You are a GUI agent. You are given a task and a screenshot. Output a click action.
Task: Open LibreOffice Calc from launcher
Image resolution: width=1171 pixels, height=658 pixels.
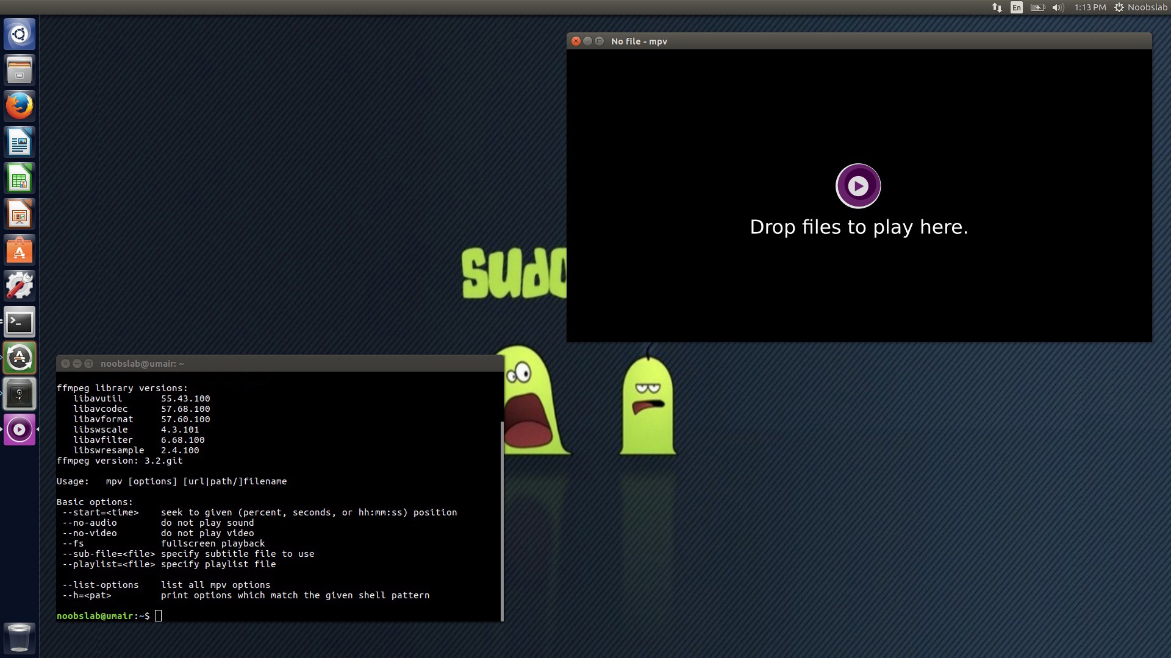20,178
